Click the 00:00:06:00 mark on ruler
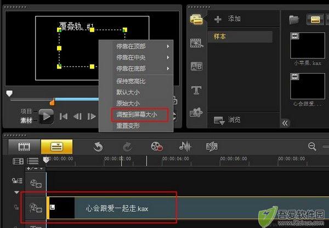This screenshot has width=329, height=228. coord(234,159)
